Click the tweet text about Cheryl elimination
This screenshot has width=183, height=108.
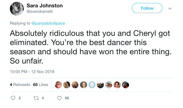[x=91, y=47]
